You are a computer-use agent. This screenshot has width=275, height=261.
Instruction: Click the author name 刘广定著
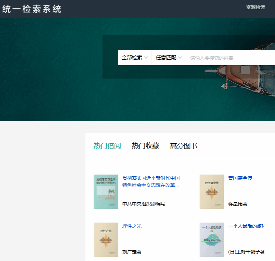pyautogui.click(x=132, y=252)
